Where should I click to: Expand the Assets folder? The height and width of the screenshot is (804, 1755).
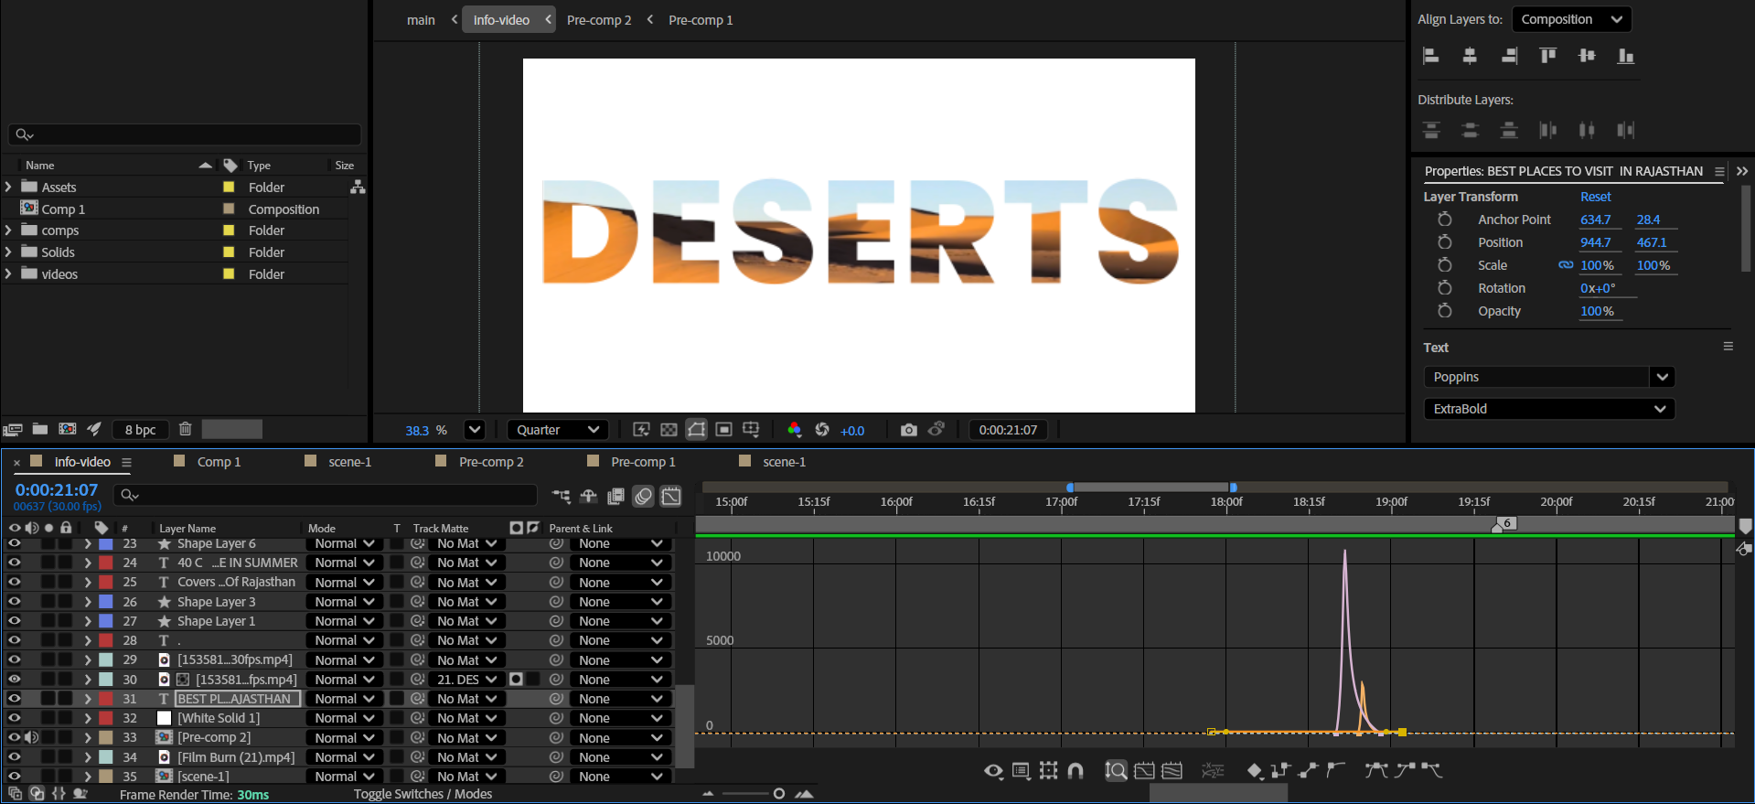pyautogui.click(x=8, y=187)
